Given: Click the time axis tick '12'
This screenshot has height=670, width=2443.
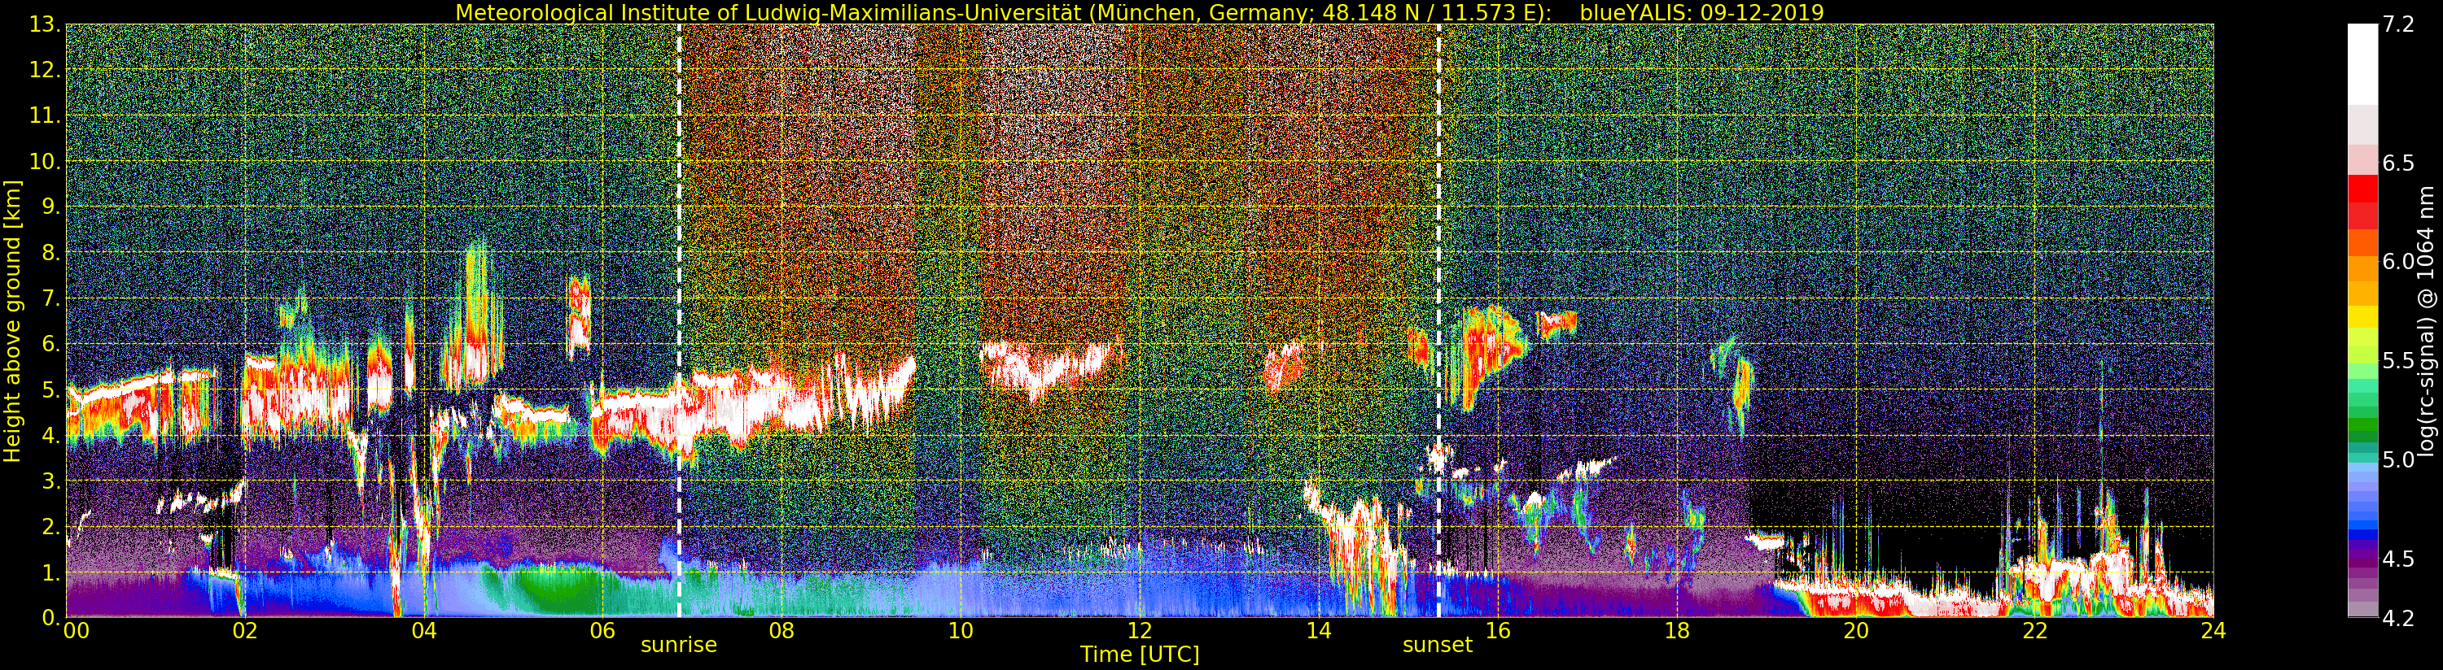Looking at the screenshot, I should [1140, 630].
